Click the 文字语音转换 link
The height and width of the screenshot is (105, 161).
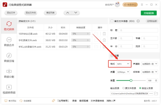97,101
